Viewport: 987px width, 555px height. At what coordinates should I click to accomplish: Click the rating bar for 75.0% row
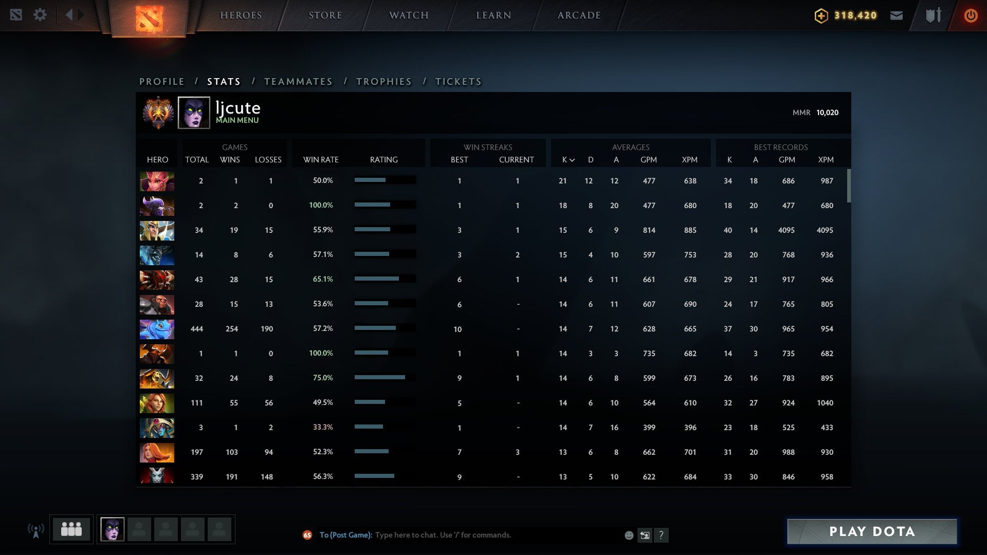[x=385, y=378]
